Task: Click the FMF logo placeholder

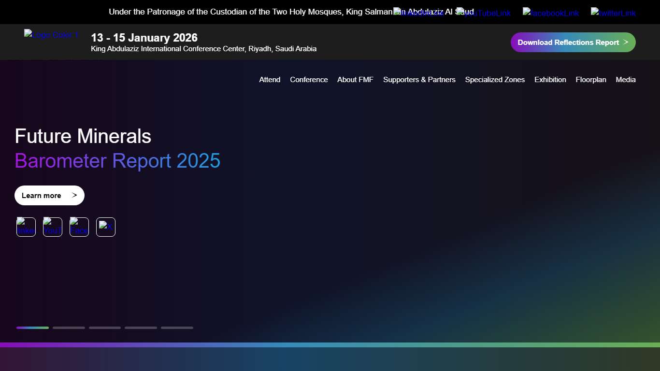Action: [51, 35]
